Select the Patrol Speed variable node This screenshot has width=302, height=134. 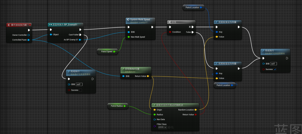[x=106, y=52]
